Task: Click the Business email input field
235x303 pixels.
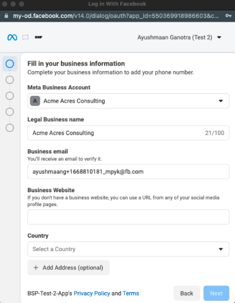Action: (x=128, y=171)
